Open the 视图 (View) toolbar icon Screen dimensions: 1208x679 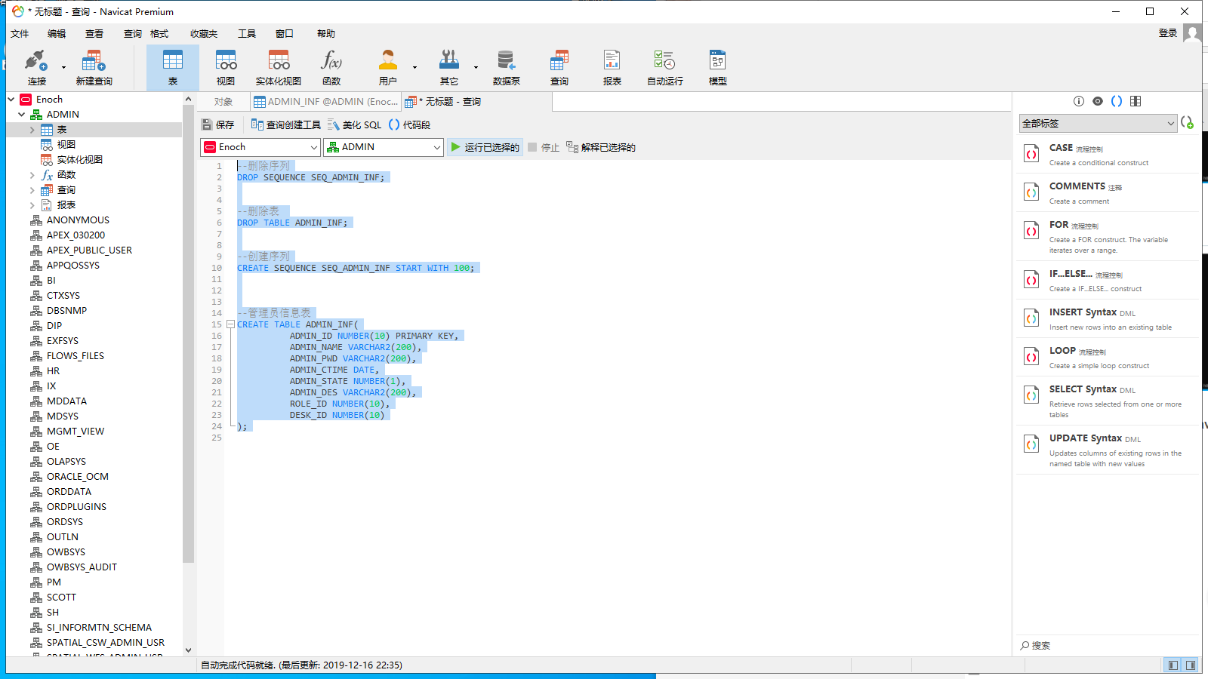pyautogui.click(x=226, y=67)
